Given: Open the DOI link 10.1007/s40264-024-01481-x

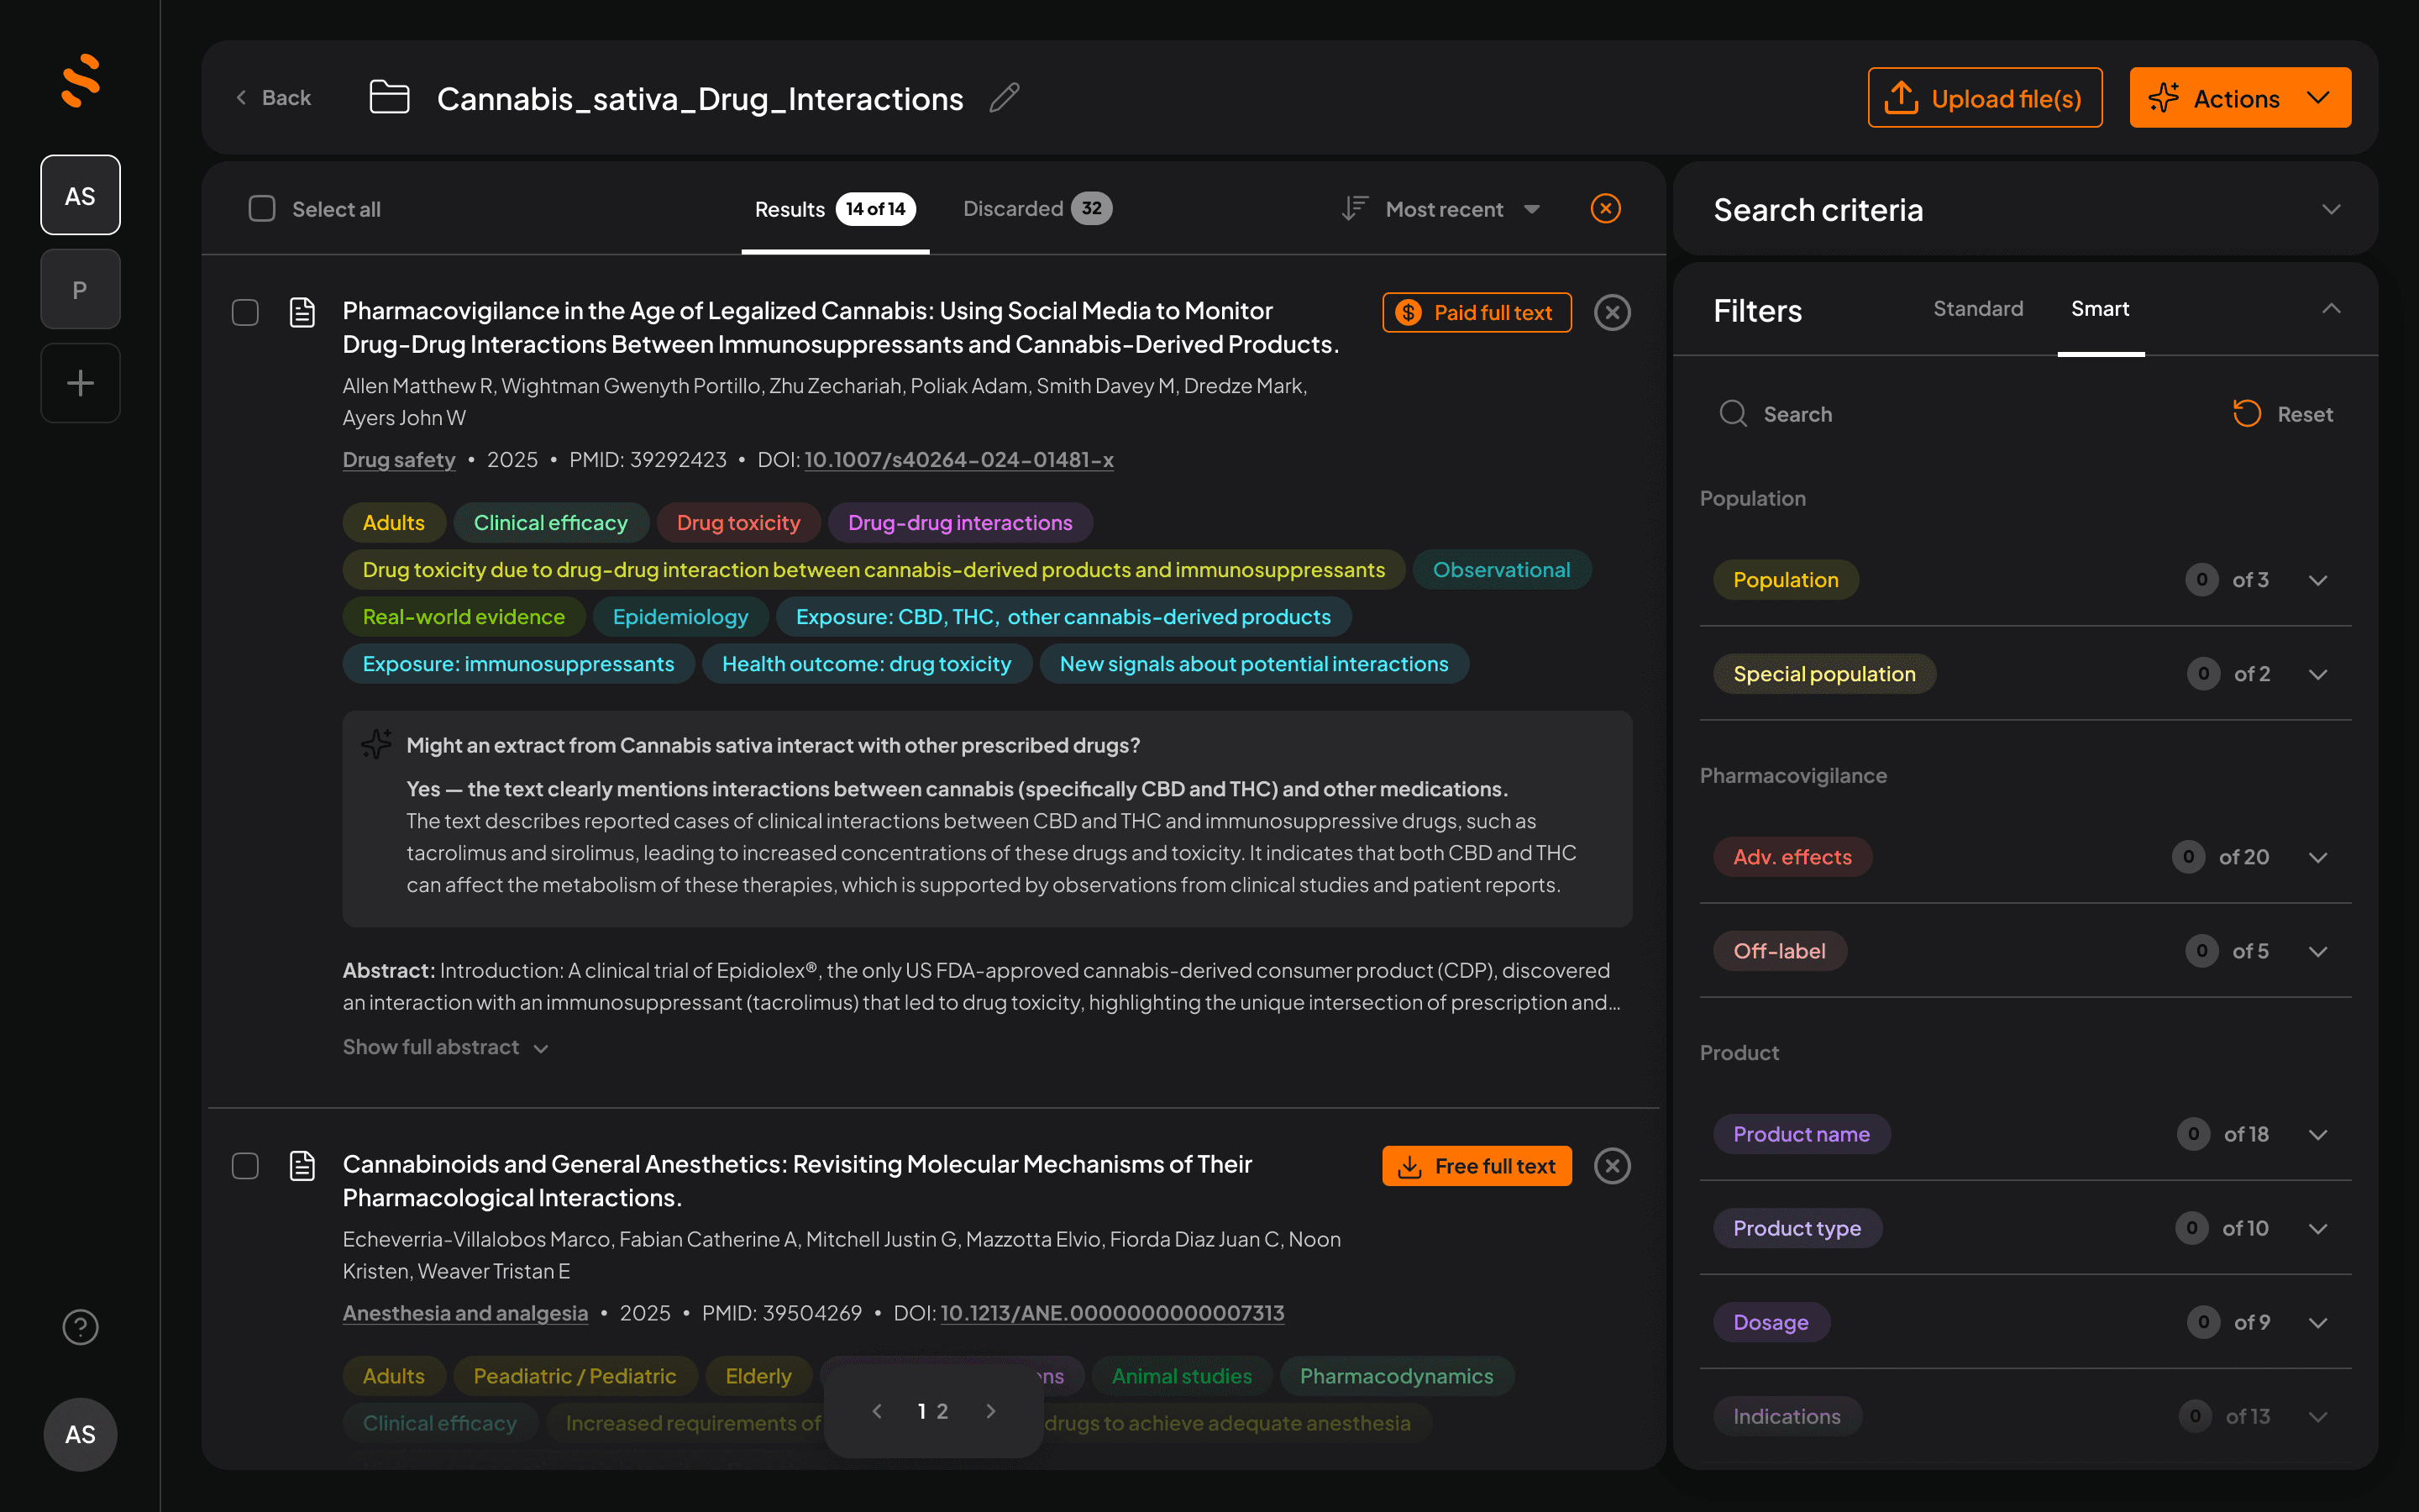Looking at the screenshot, I should [x=958, y=460].
